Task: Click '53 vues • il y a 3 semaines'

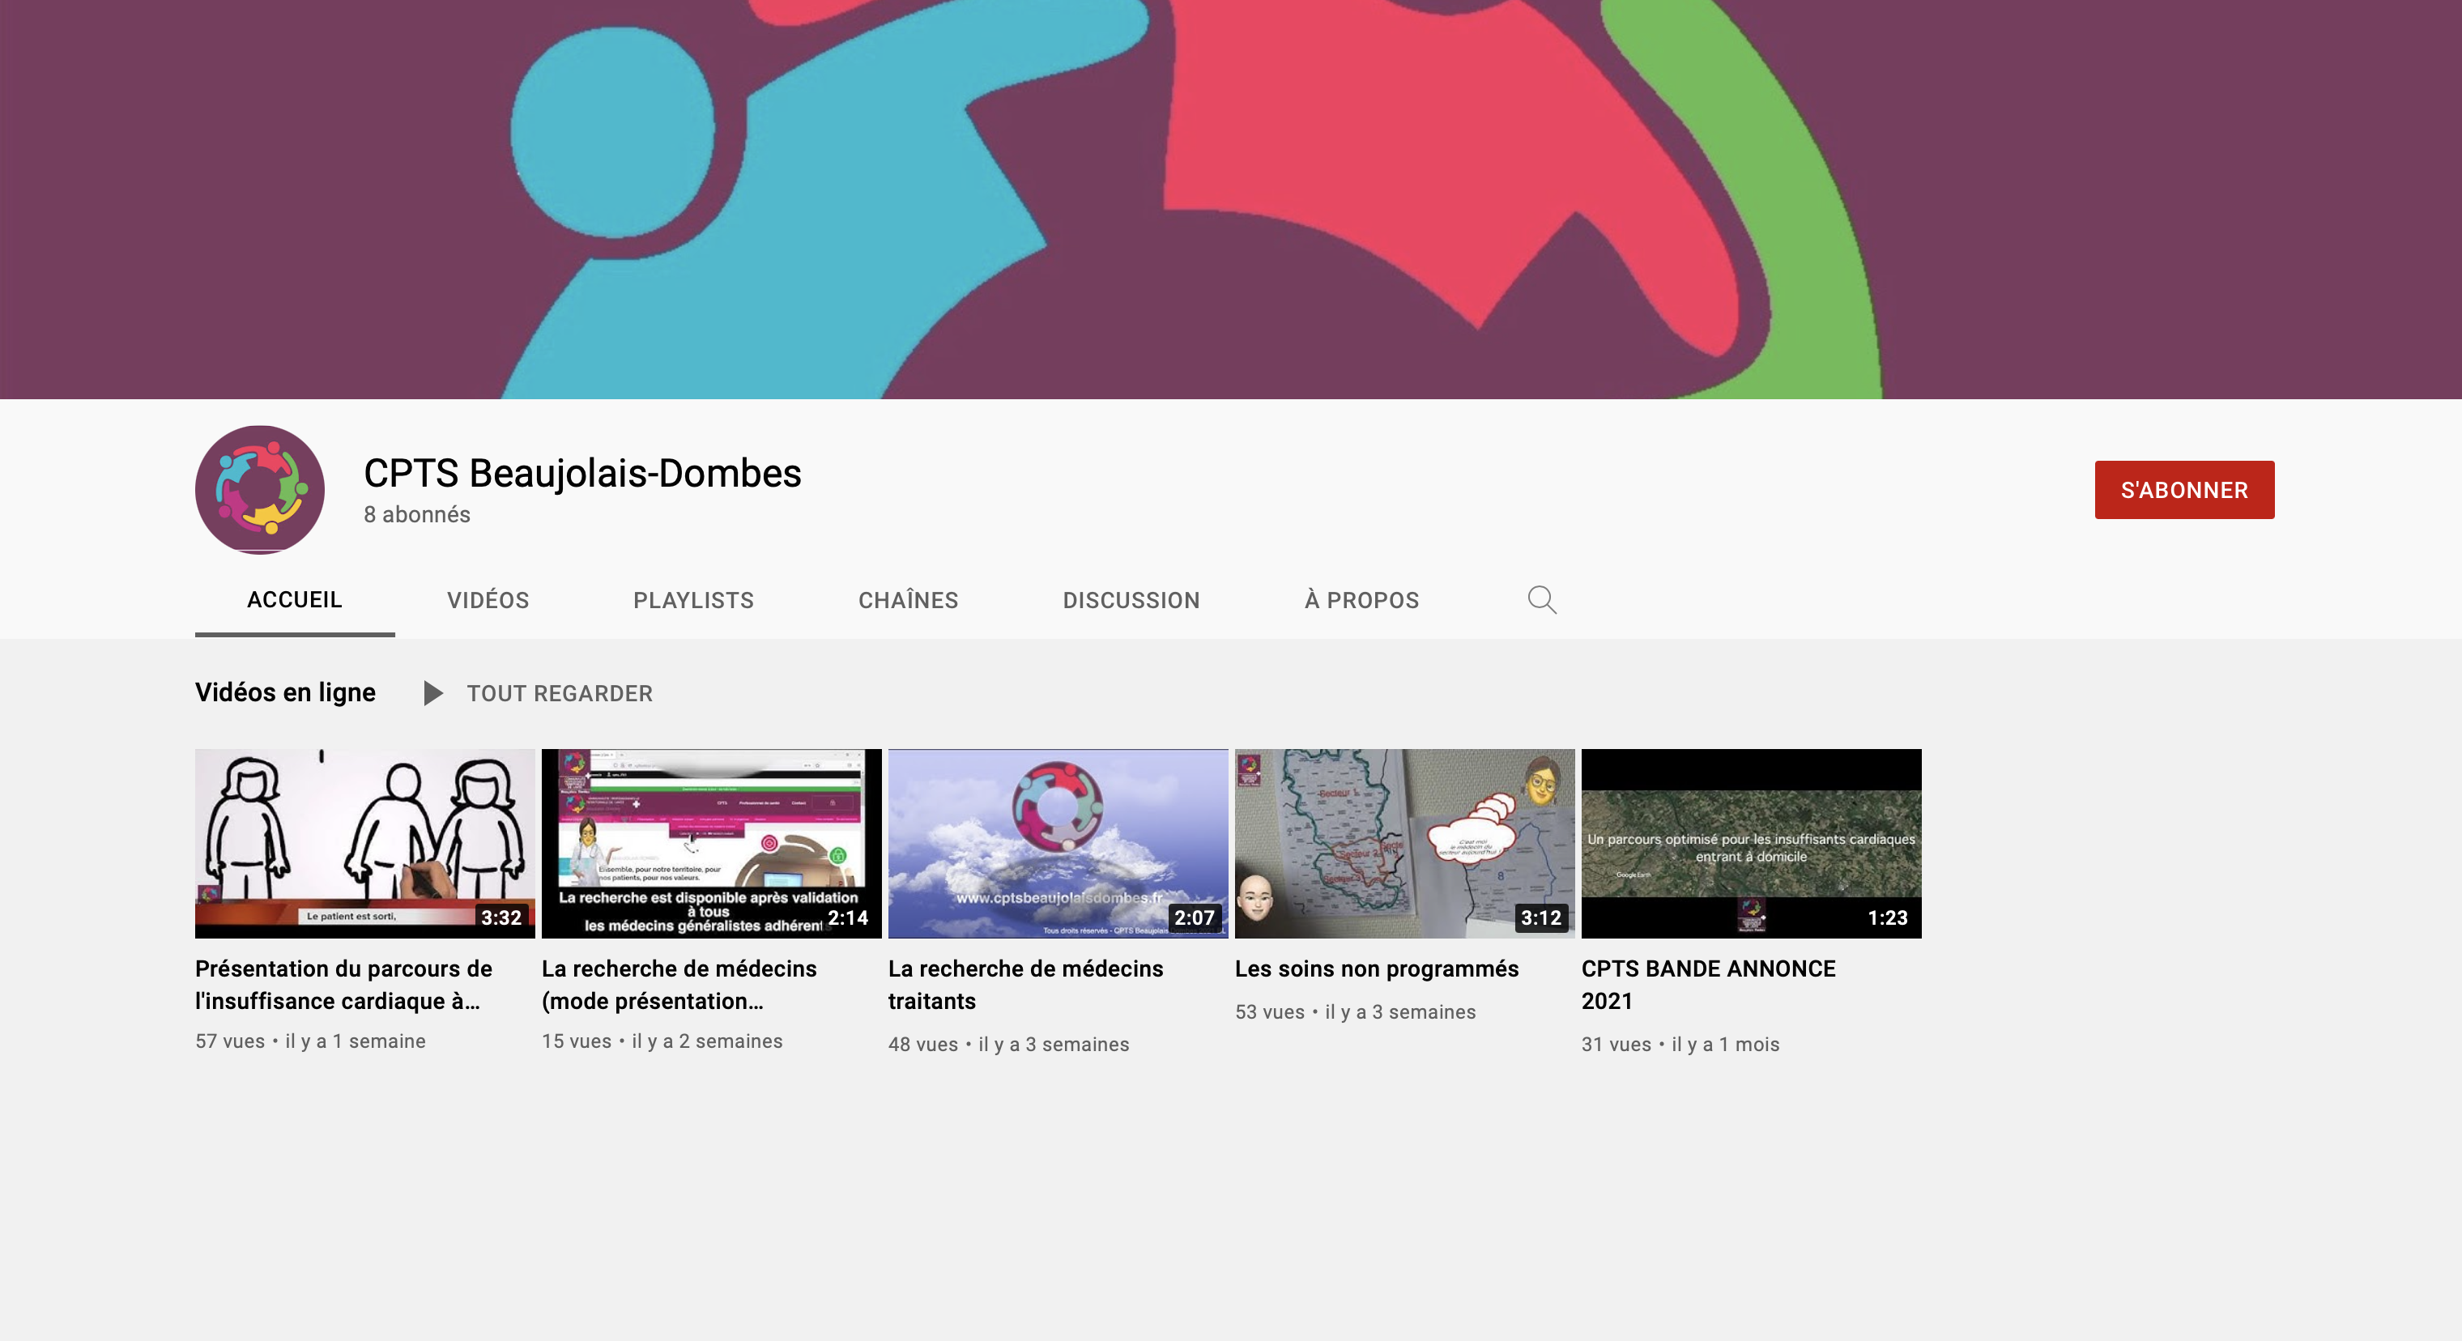Action: 1355,1011
